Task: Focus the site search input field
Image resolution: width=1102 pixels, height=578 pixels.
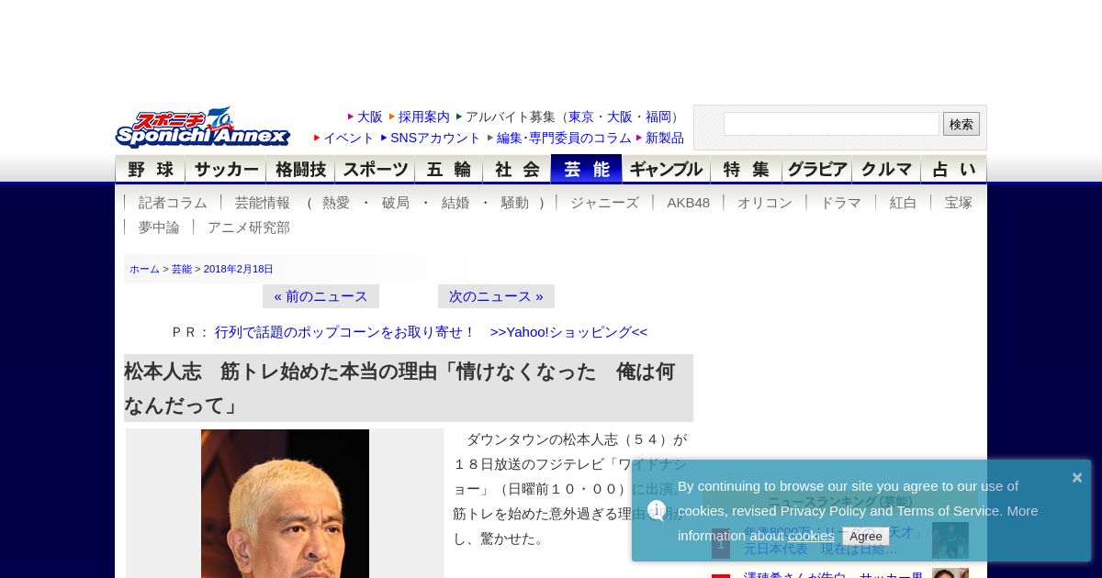Action: pyautogui.click(x=831, y=124)
